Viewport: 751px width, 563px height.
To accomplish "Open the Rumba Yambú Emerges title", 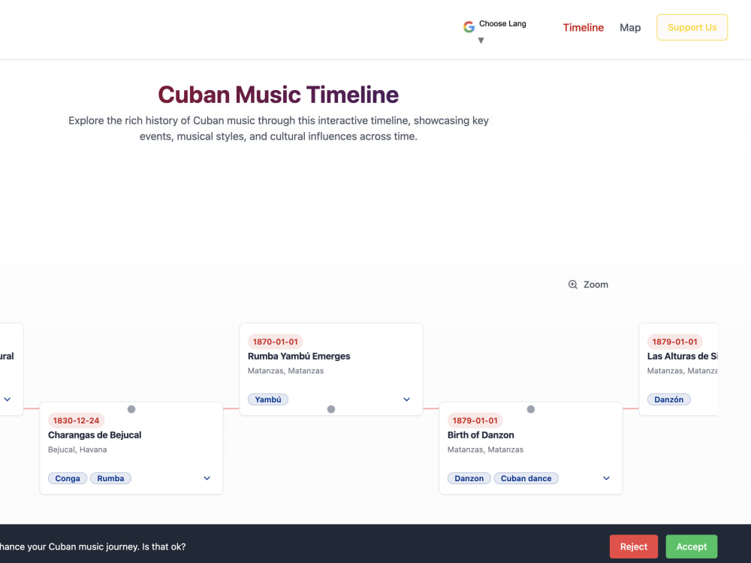I will (x=299, y=356).
